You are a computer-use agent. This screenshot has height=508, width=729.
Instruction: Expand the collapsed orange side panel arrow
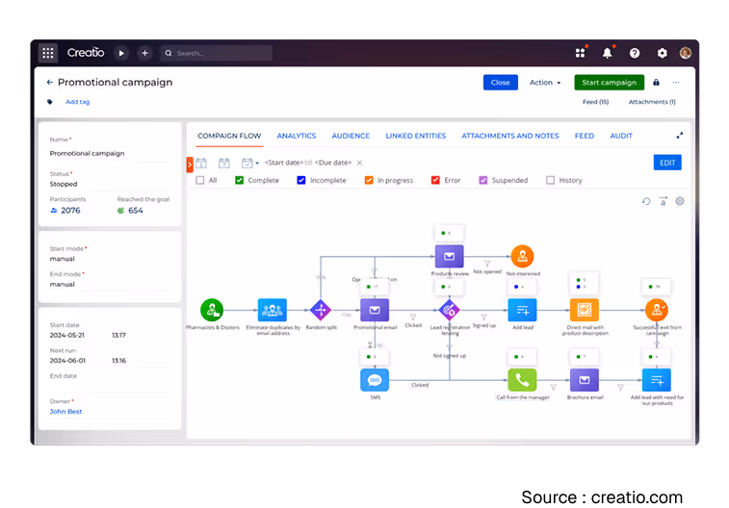coord(190,165)
